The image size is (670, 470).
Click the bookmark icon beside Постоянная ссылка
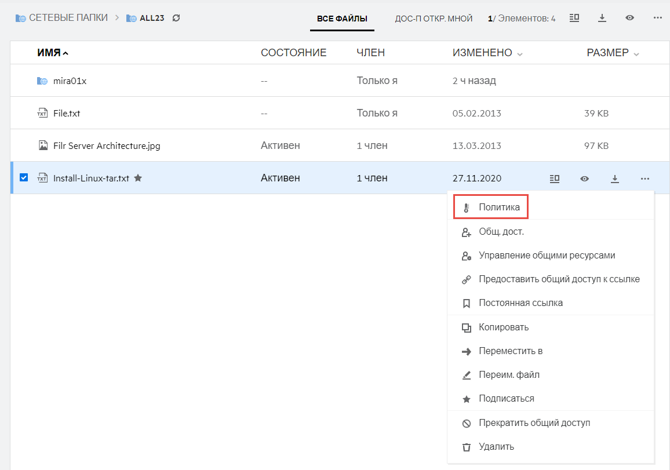tap(467, 303)
